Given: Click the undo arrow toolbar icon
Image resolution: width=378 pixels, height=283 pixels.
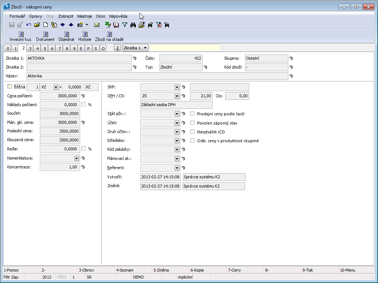Looking at the screenshot, I should [x=29, y=25].
